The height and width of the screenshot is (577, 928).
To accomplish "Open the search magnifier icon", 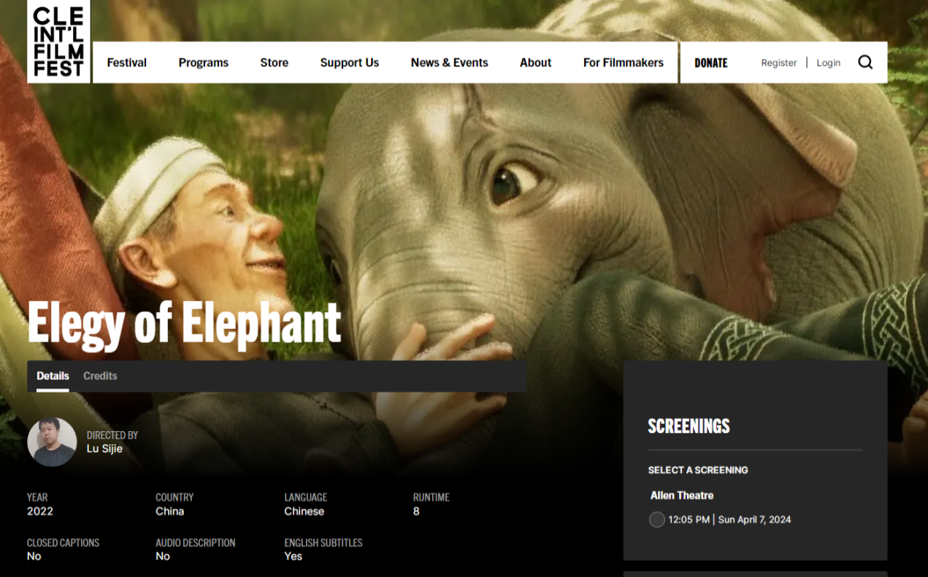I will [865, 63].
